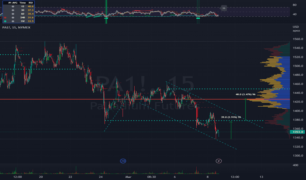Select the RSI pane value tag 36
The width and height of the screenshot is (306, 180).
(224, 8)
